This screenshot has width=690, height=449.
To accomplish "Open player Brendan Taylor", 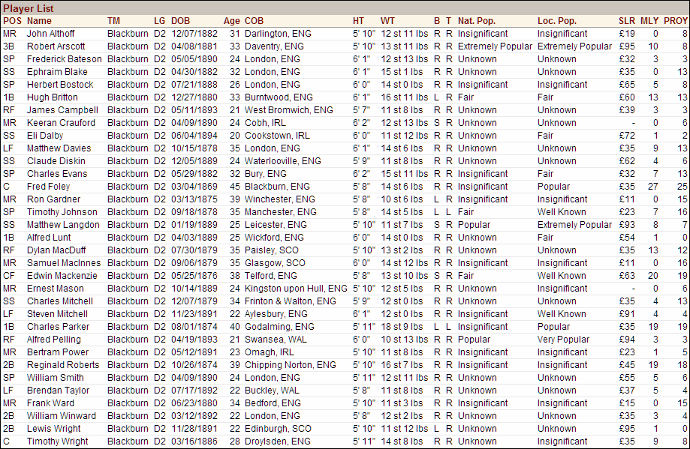I will tap(58, 390).
